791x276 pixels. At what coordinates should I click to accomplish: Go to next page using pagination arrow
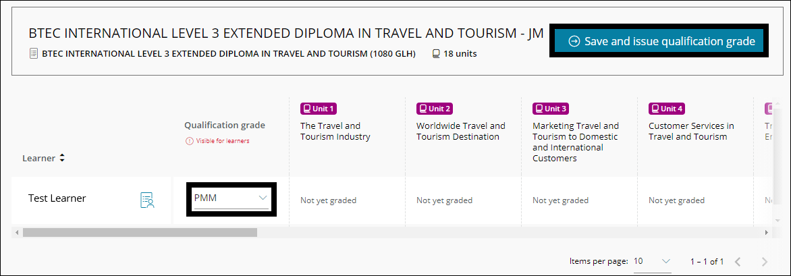[765, 261]
